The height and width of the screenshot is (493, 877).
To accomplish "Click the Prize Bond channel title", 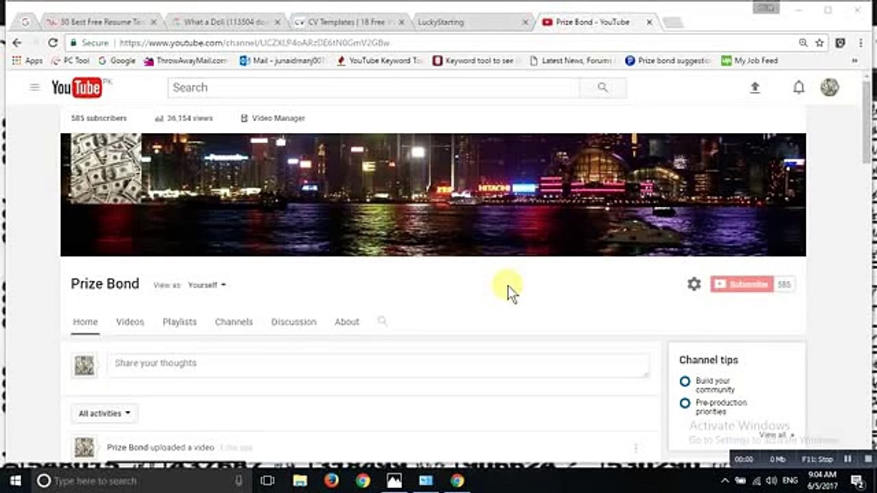I will click(x=105, y=284).
